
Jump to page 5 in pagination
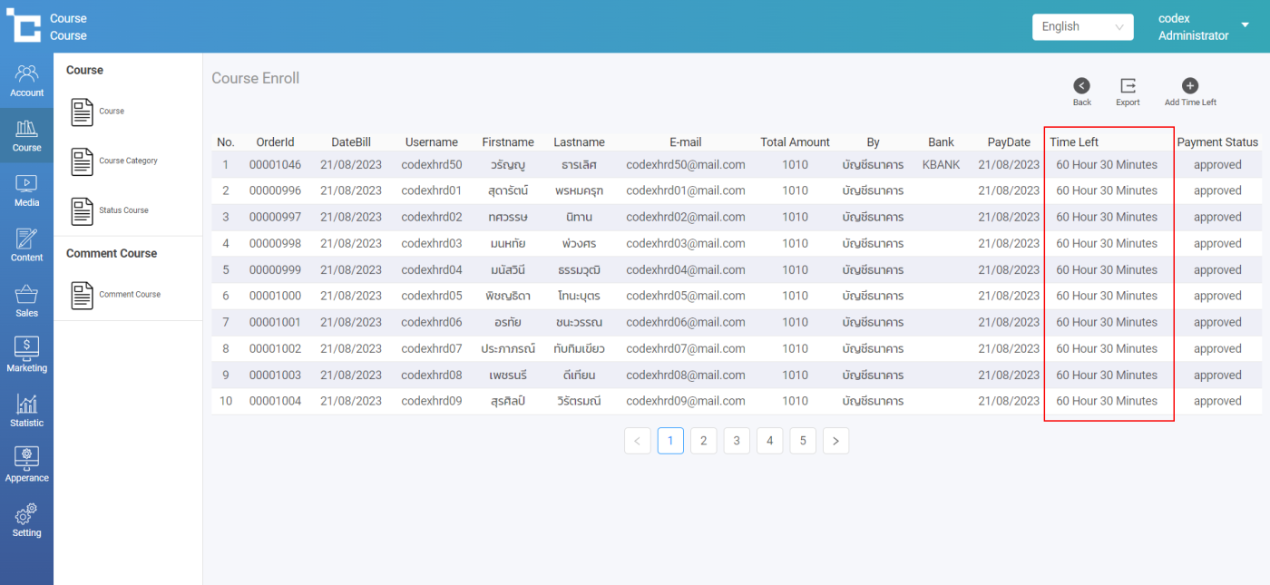click(x=802, y=441)
